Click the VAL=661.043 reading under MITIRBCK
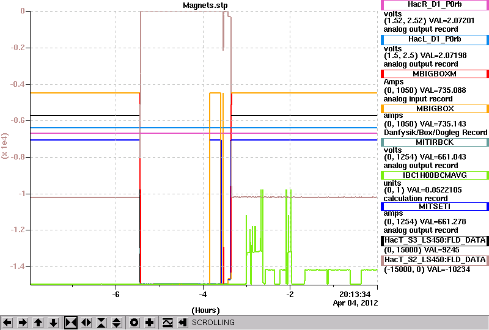 click(x=443, y=157)
